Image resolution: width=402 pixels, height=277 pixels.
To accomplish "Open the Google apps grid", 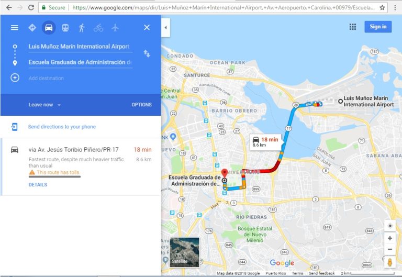I will 353,27.
